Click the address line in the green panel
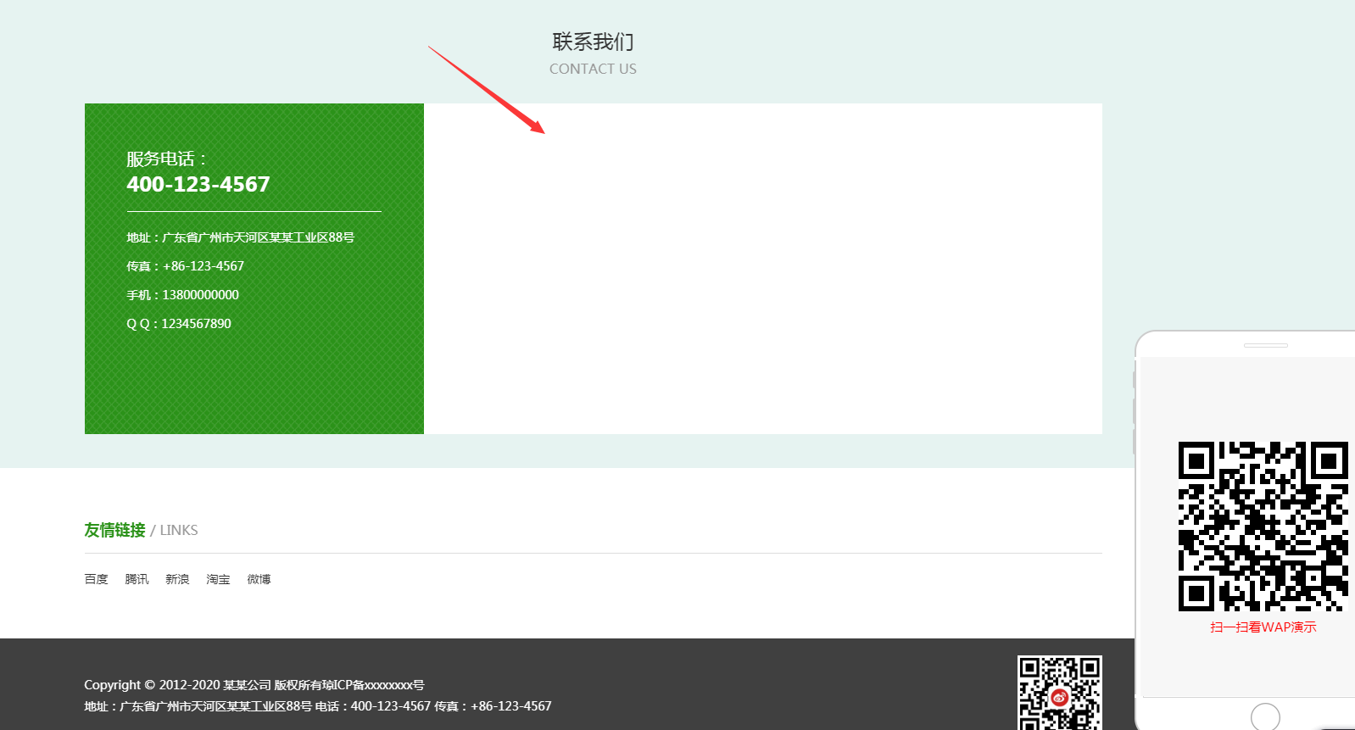Viewport: 1355px width, 730px height. tap(240, 237)
